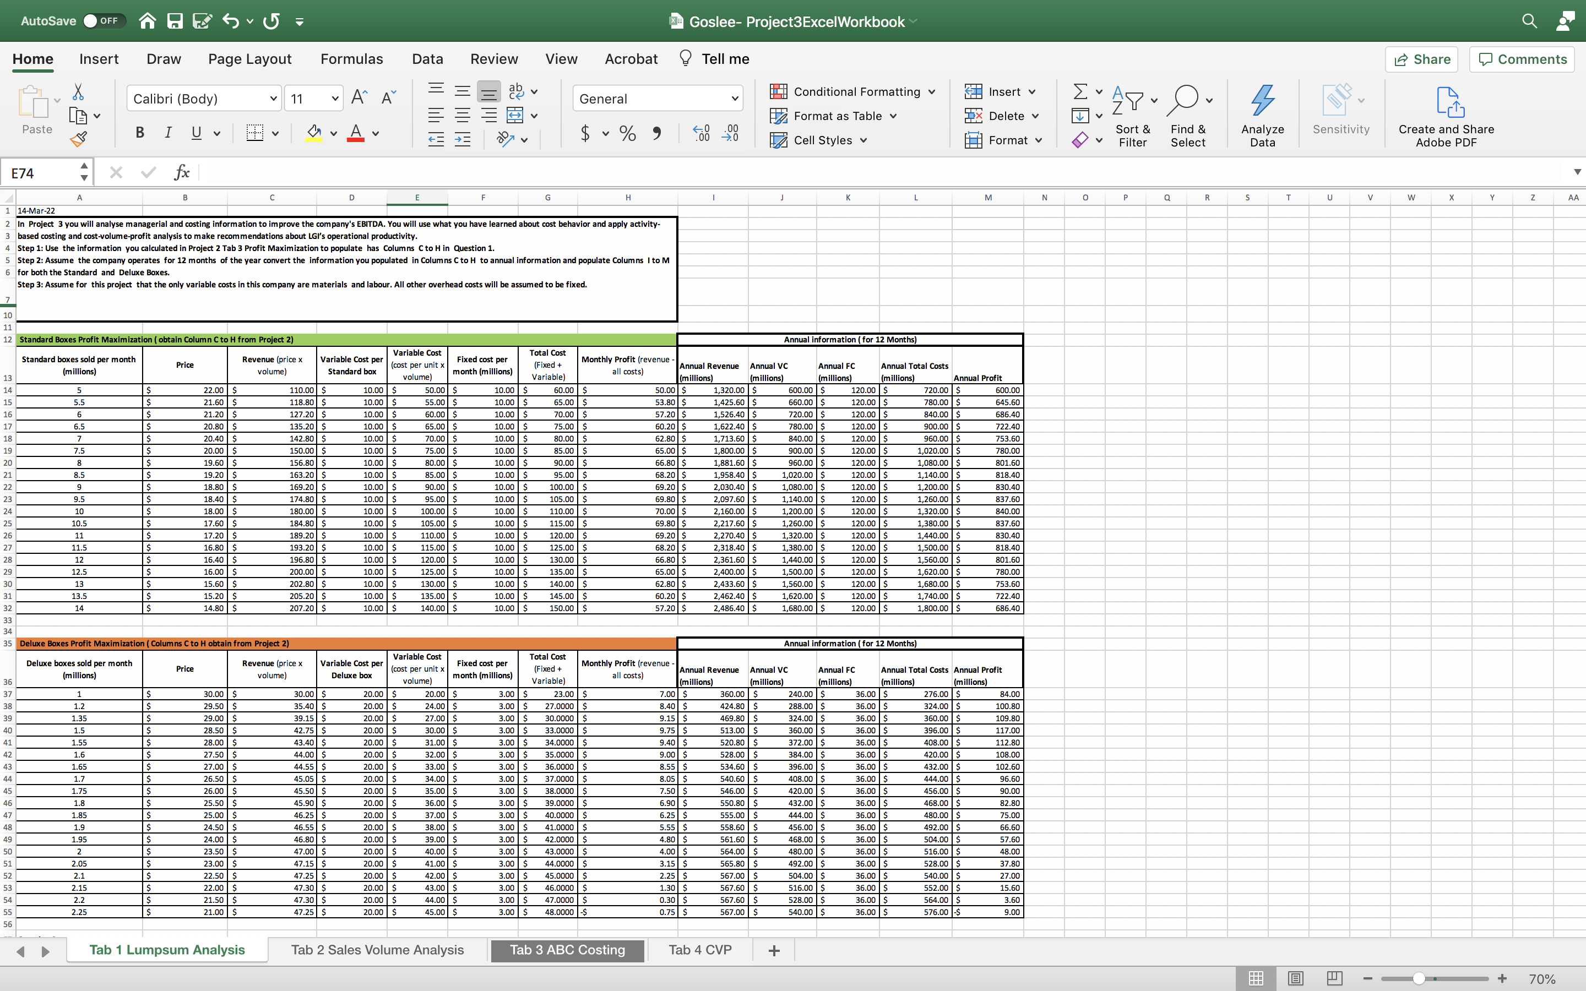1586x991 pixels.
Task: Expand the fill color dropdown
Action: [x=333, y=133]
